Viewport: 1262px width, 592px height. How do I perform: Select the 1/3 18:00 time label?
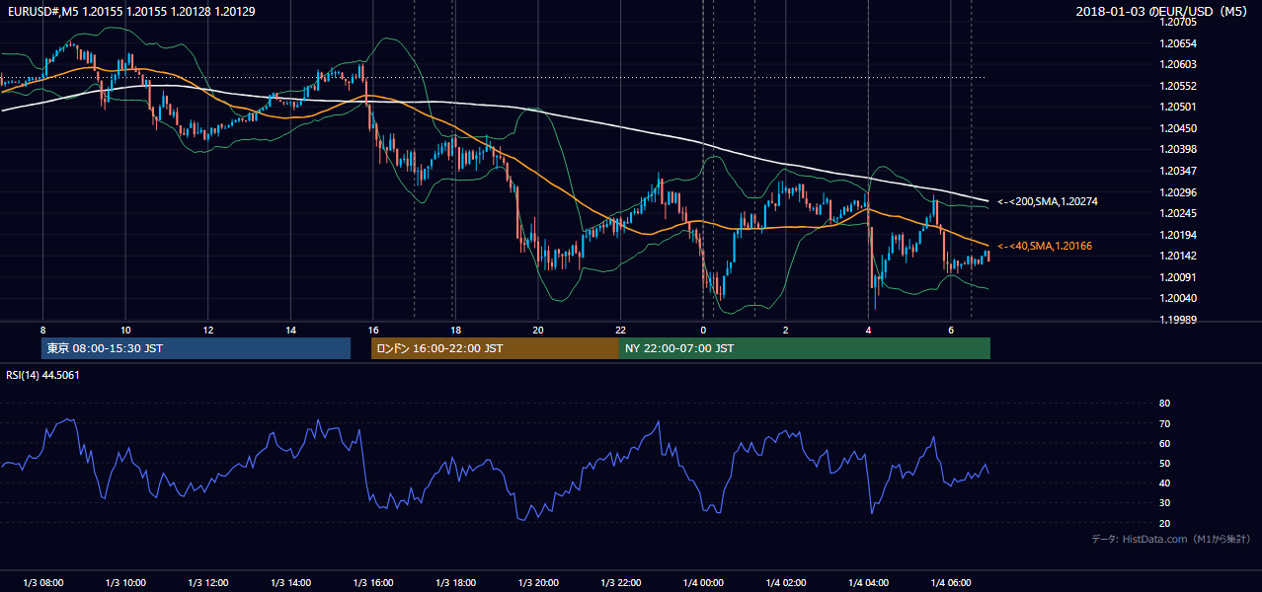point(455,583)
